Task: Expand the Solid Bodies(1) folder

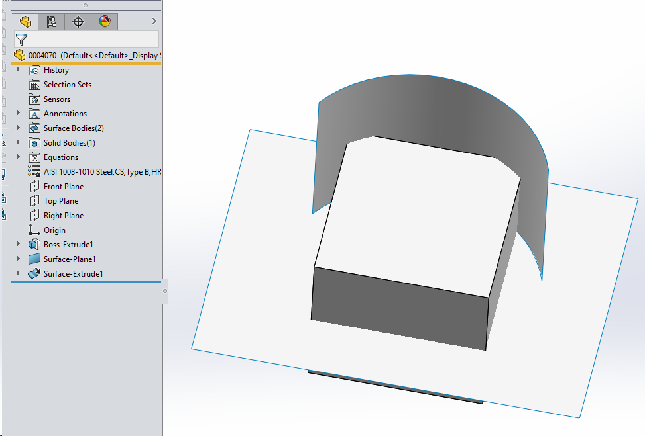Action: [x=19, y=143]
